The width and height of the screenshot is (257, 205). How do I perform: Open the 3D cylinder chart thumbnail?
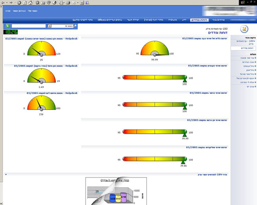click(x=116, y=191)
